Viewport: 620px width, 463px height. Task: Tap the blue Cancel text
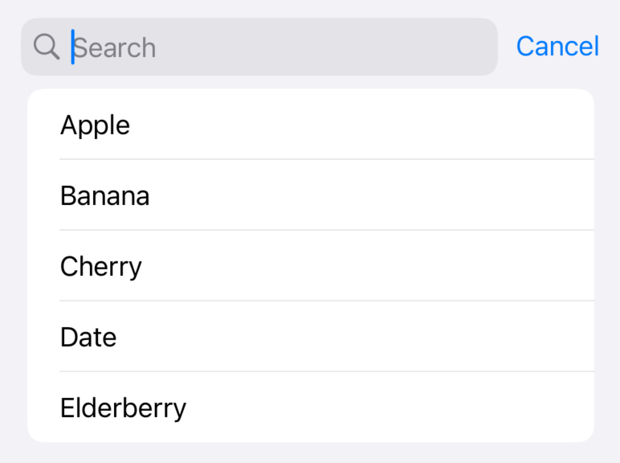pyautogui.click(x=557, y=47)
